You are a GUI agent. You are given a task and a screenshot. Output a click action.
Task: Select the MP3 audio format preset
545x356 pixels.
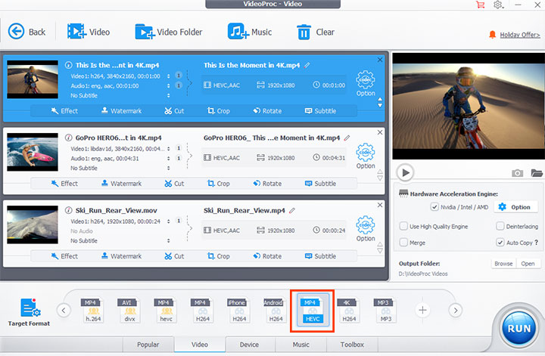point(385,310)
